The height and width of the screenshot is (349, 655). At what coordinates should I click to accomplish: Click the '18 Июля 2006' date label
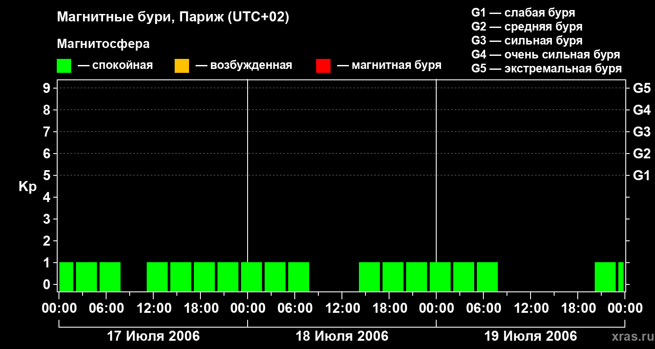coord(342,336)
